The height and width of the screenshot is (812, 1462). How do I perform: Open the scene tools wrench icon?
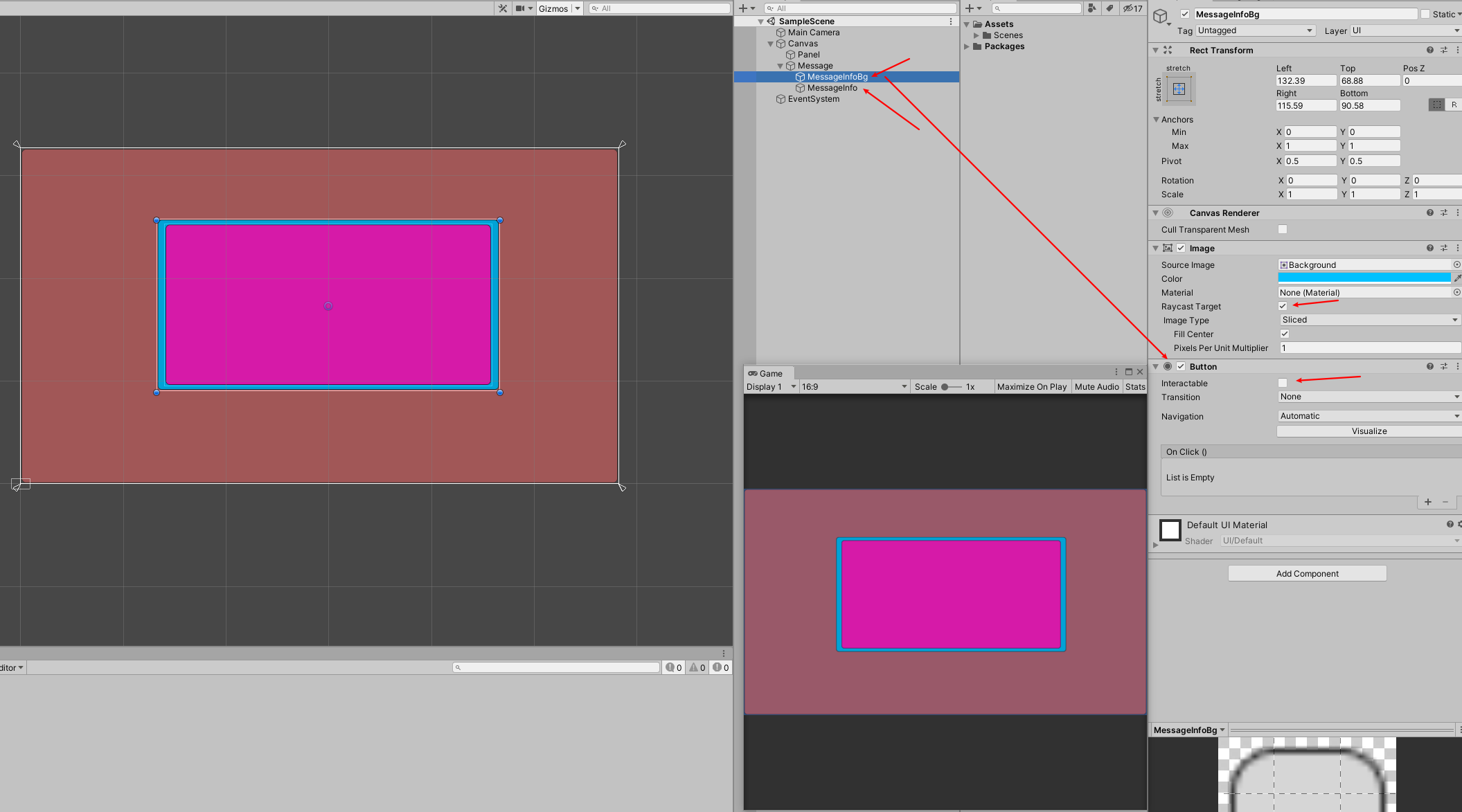[x=503, y=8]
